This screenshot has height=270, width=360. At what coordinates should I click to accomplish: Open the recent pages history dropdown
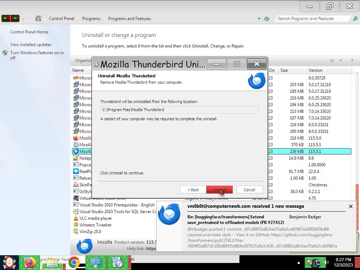point(23,19)
